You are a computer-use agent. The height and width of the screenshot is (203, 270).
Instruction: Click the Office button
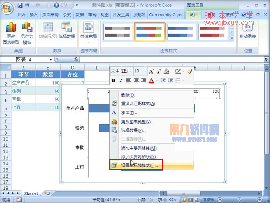point(7,8)
